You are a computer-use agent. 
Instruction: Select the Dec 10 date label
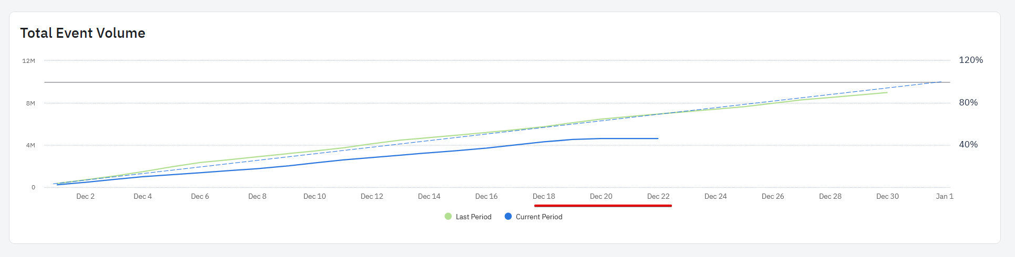point(315,196)
